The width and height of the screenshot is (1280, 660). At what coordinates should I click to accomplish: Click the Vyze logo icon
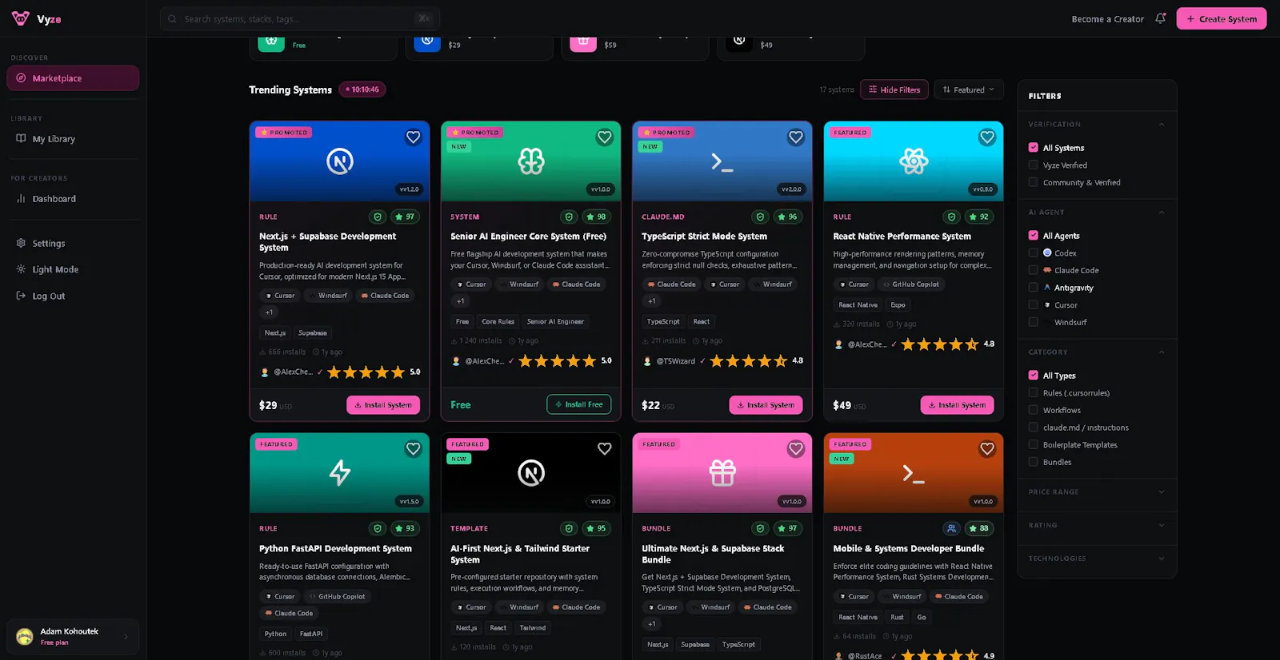(21, 18)
